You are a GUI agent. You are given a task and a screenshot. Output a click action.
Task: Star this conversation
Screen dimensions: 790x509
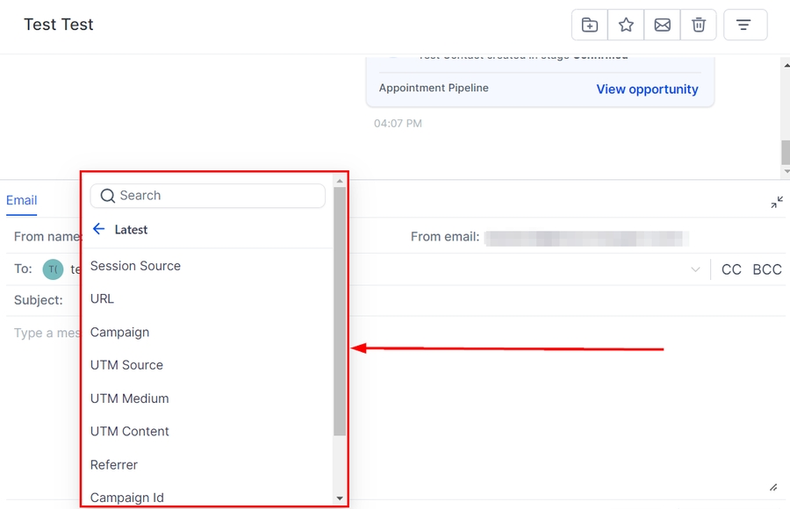[x=626, y=25]
